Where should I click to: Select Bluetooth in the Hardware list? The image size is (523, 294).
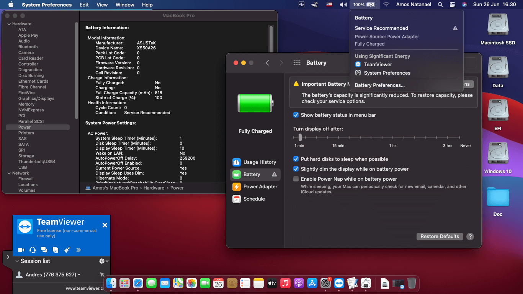(28, 47)
